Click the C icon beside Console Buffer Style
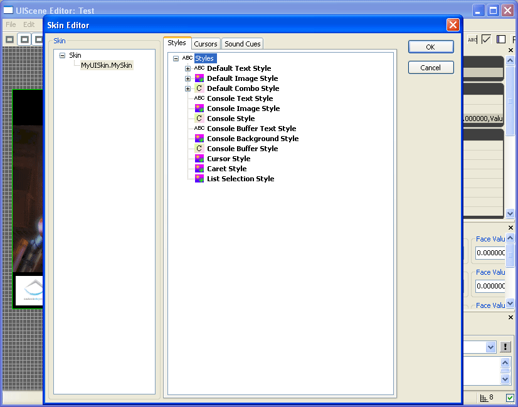The width and height of the screenshot is (518, 407). click(x=199, y=148)
